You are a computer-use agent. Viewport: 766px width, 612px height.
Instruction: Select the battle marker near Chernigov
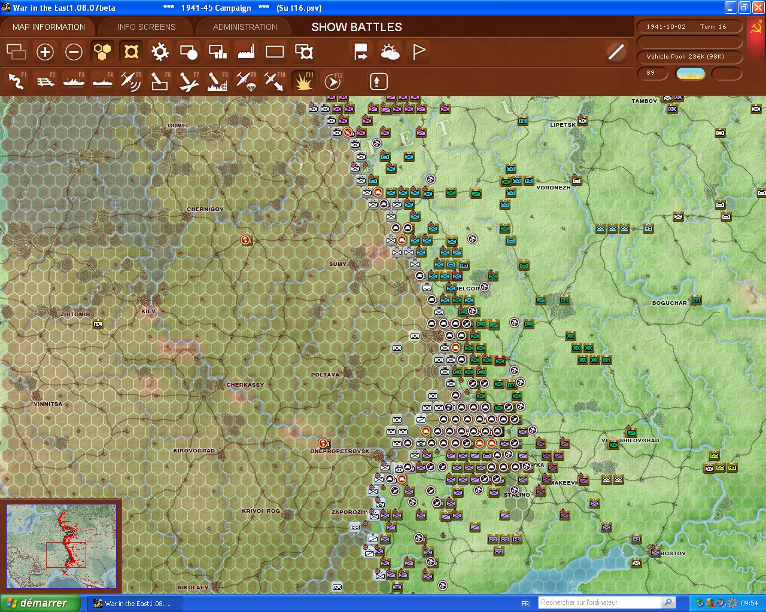point(245,240)
